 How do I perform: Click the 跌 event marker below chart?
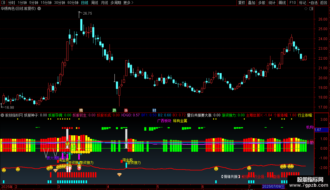coord(114,110)
